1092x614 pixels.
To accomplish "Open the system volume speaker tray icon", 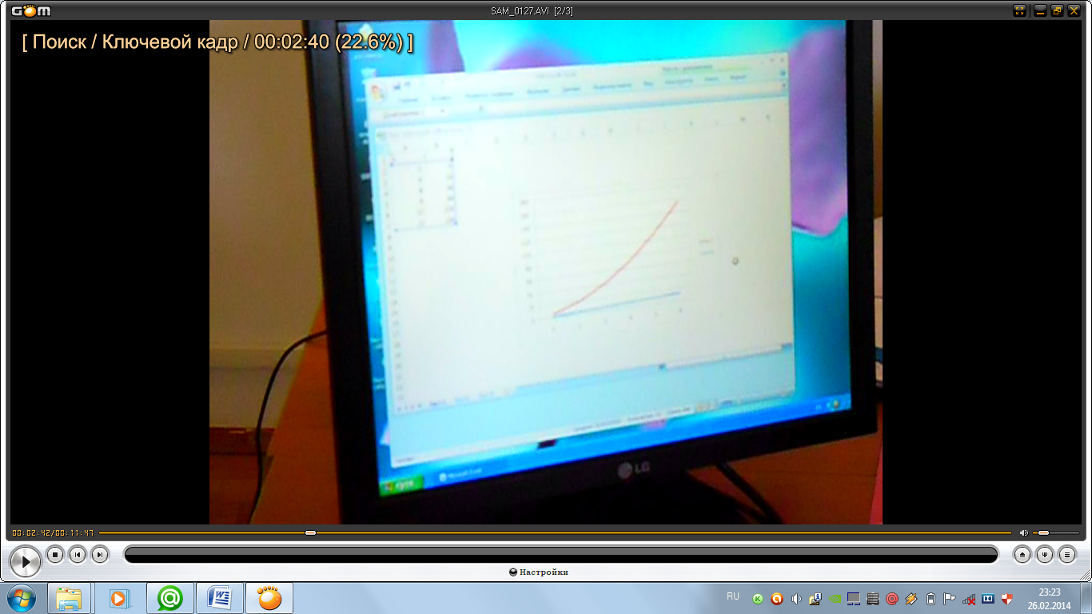I will click(796, 598).
